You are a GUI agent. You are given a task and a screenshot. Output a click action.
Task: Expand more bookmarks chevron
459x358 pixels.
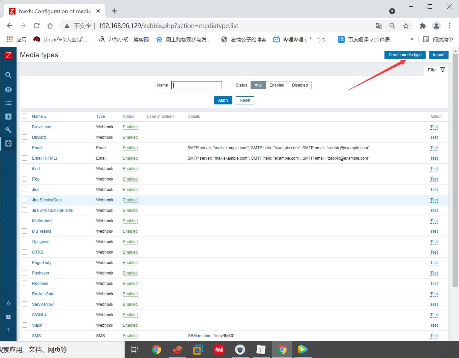click(x=412, y=39)
